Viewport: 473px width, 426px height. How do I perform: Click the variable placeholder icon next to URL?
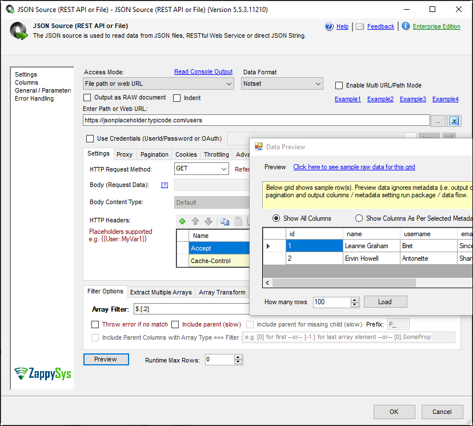pos(454,121)
